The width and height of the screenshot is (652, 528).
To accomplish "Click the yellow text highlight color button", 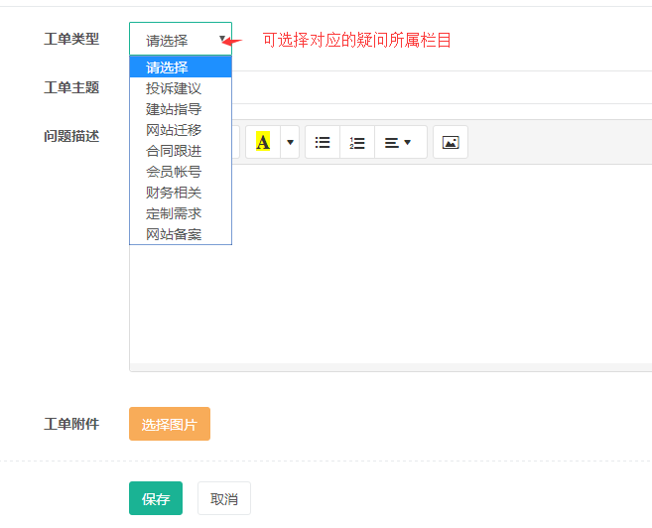I will coord(263,142).
